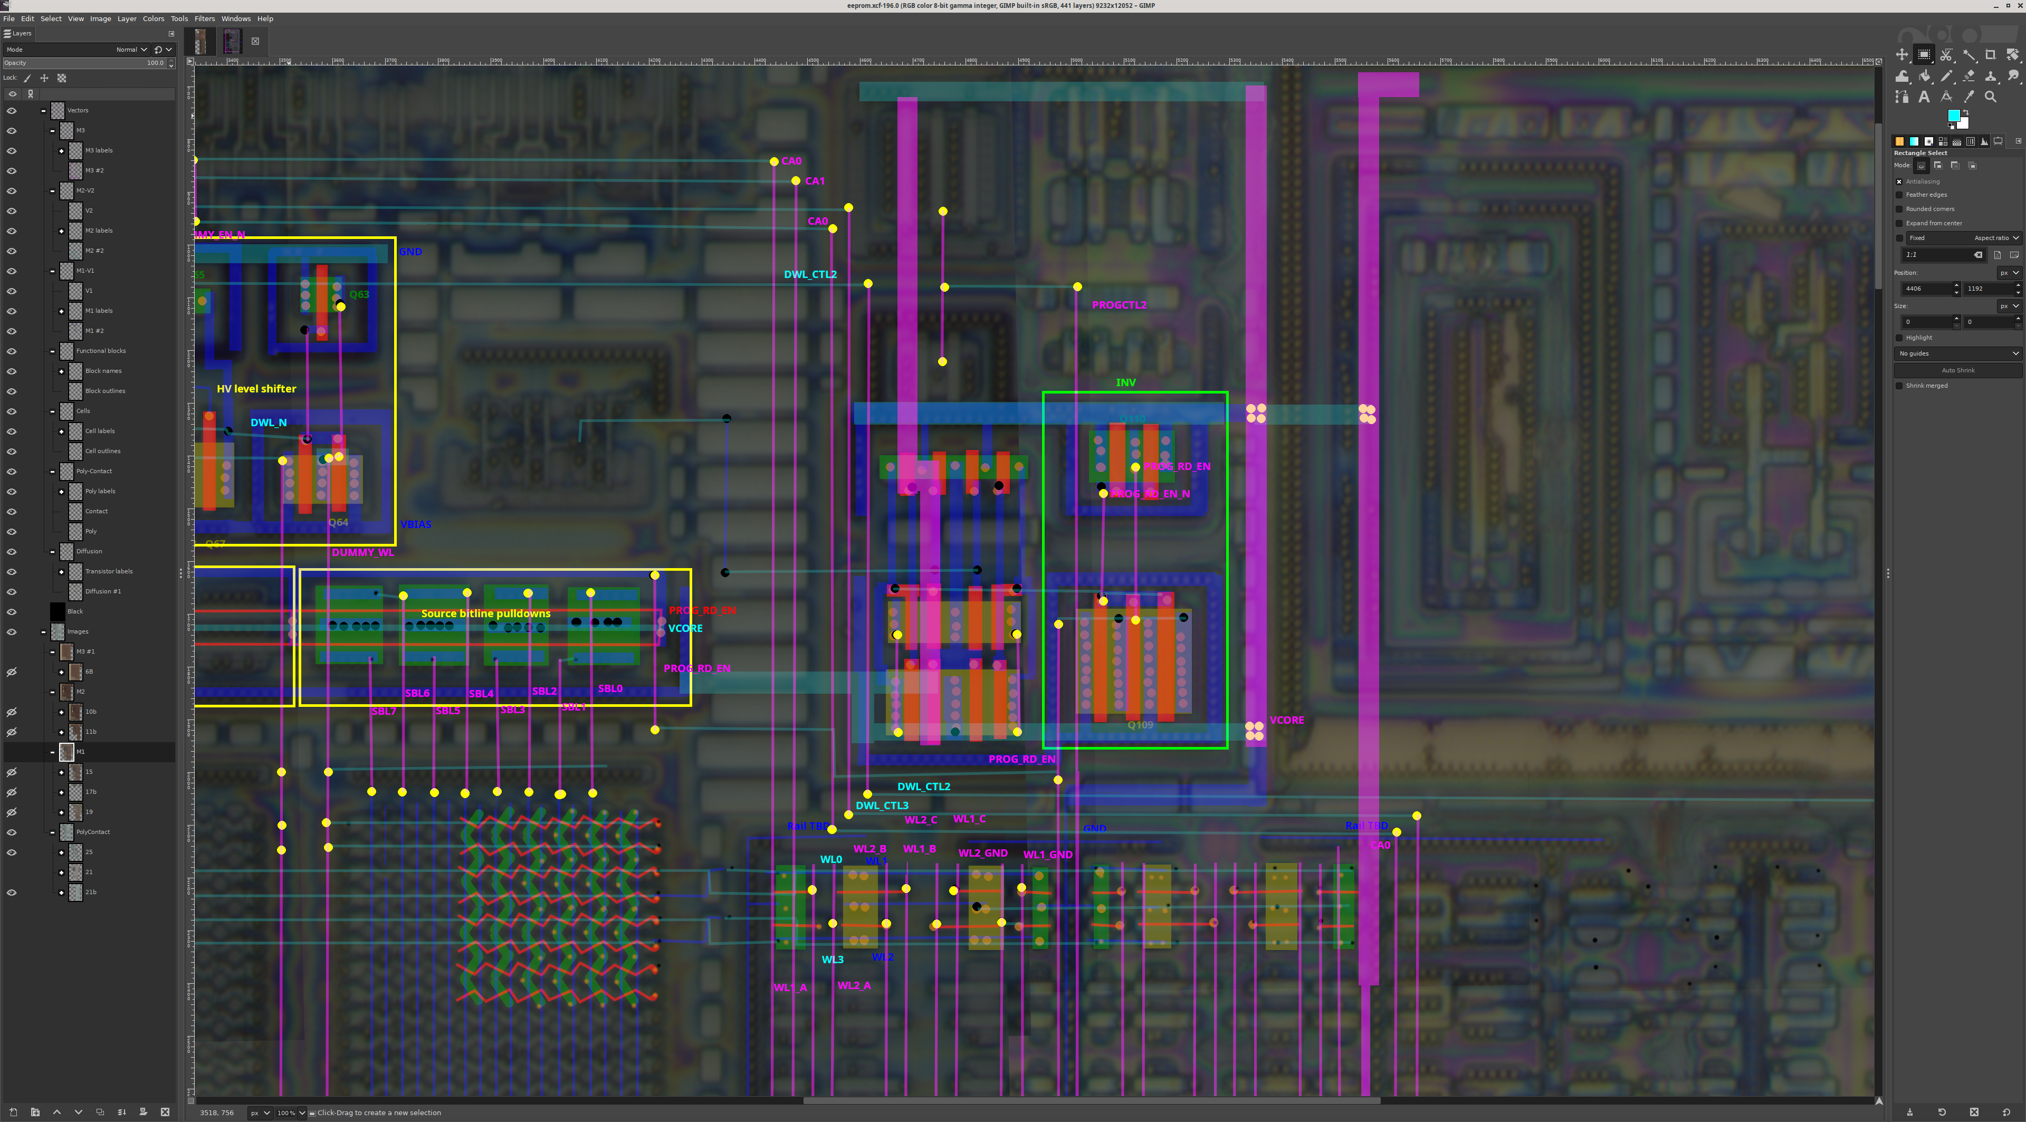Screen dimensions: 2026x1122
Task: Click the Auto Shrink button
Action: click(1957, 370)
